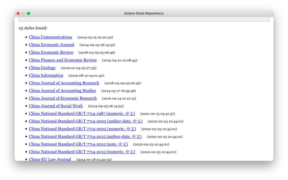Maximize the window with the green button
288x180 pixels.
29,13
